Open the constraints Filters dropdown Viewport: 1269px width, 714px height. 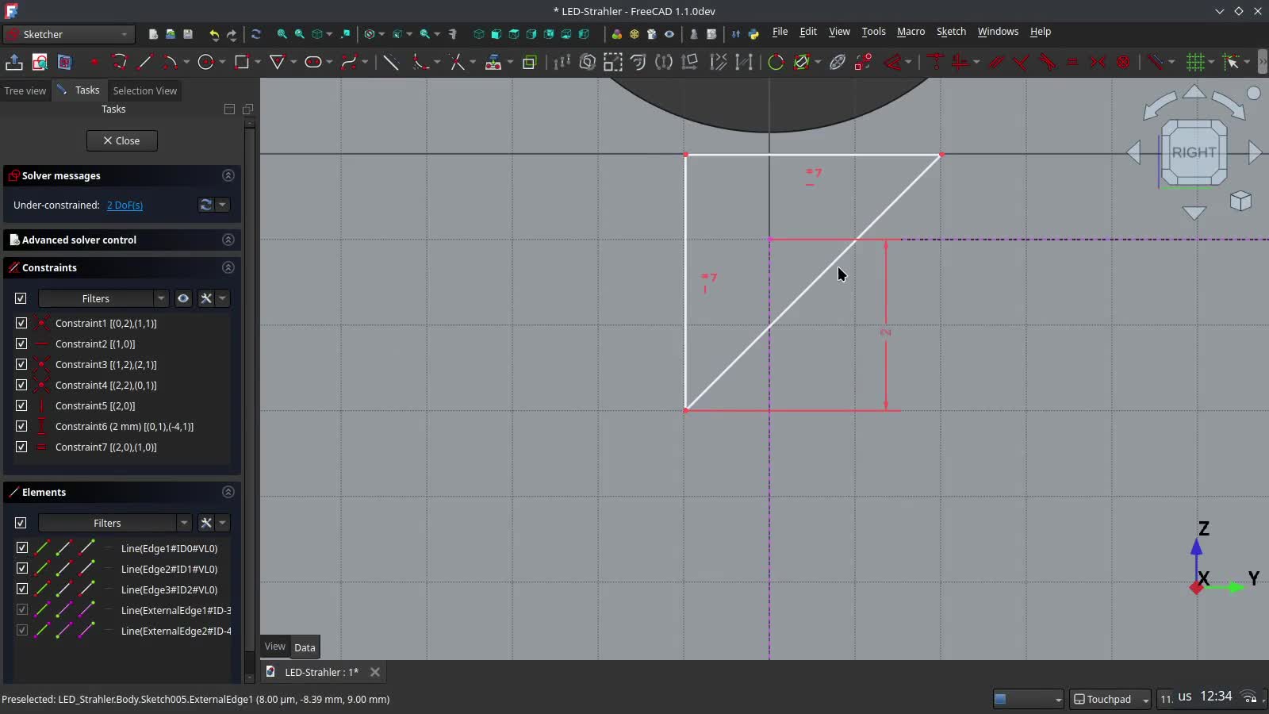pyautogui.click(x=103, y=298)
